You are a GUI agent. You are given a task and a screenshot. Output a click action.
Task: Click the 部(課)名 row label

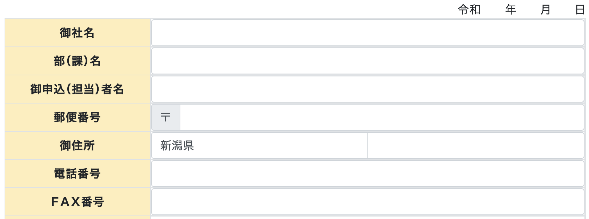77,61
